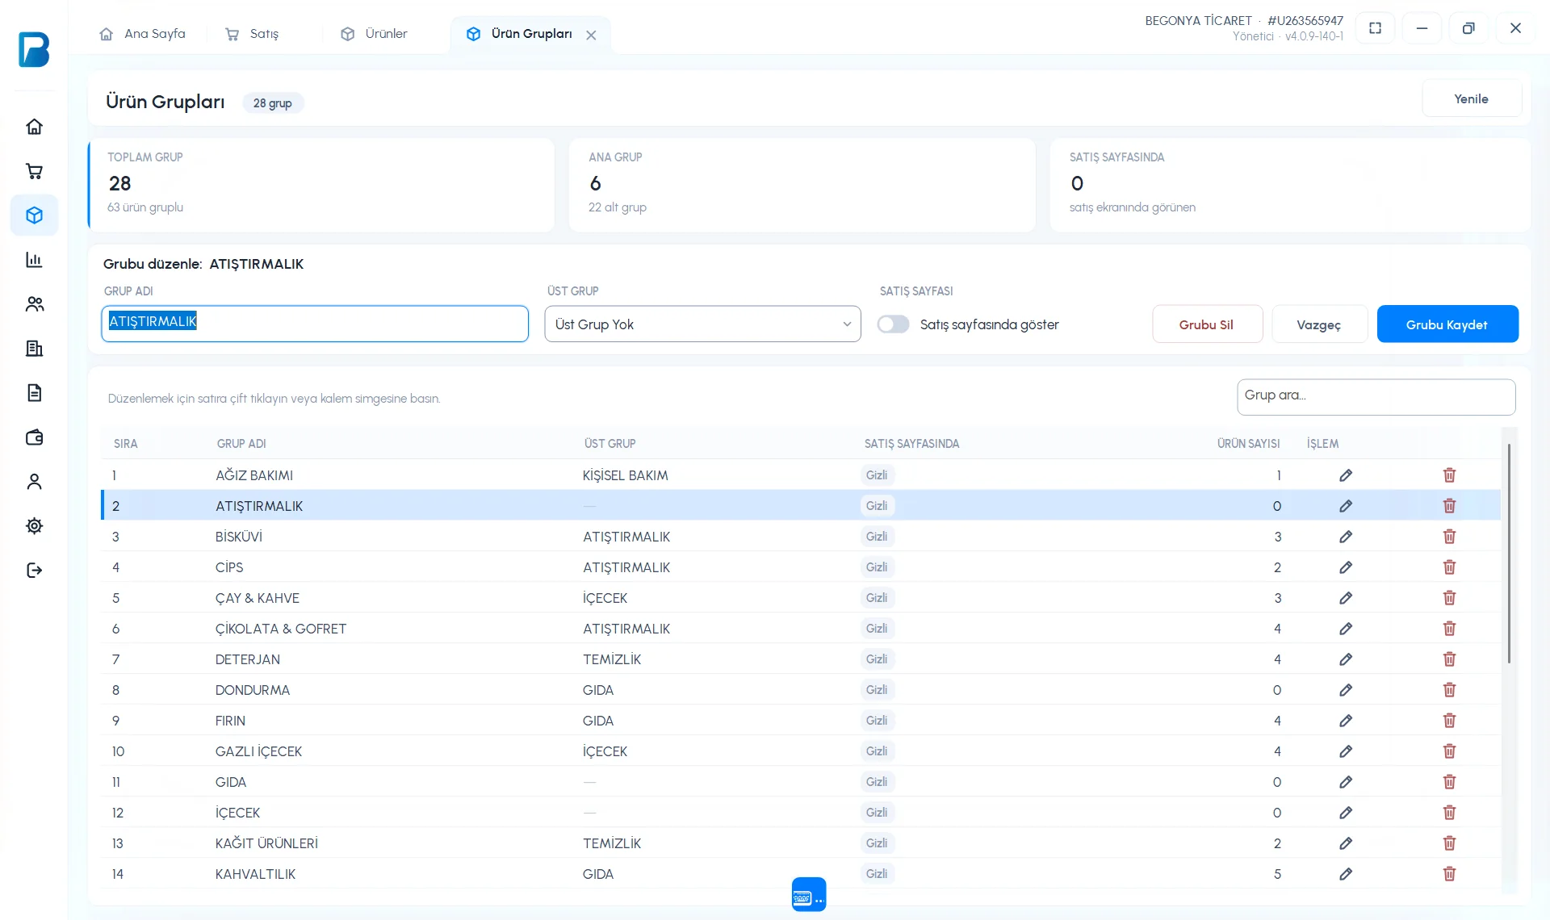Switch to the Ürünler tab
This screenshot has width=1550, height=920.
tap(375, 34)
